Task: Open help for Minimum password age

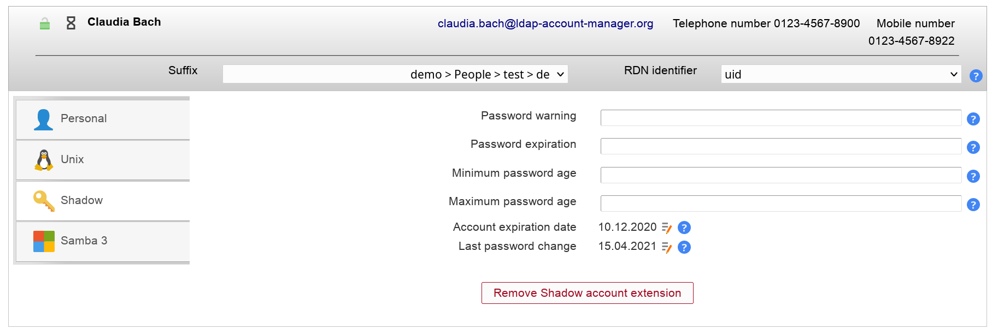Action: pyautogui.click(x=973, y=176)
